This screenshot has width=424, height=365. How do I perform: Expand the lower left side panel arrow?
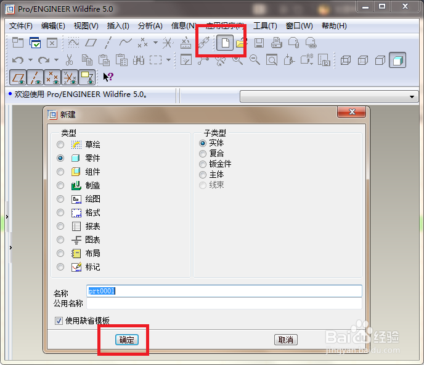point(10,248)
